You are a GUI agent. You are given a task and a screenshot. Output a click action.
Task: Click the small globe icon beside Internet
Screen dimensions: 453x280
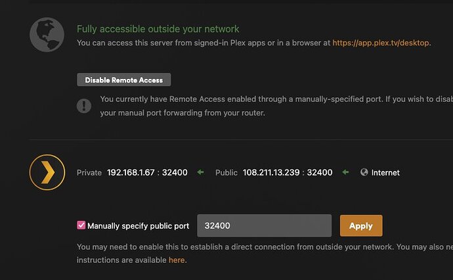tap(364, 173)
